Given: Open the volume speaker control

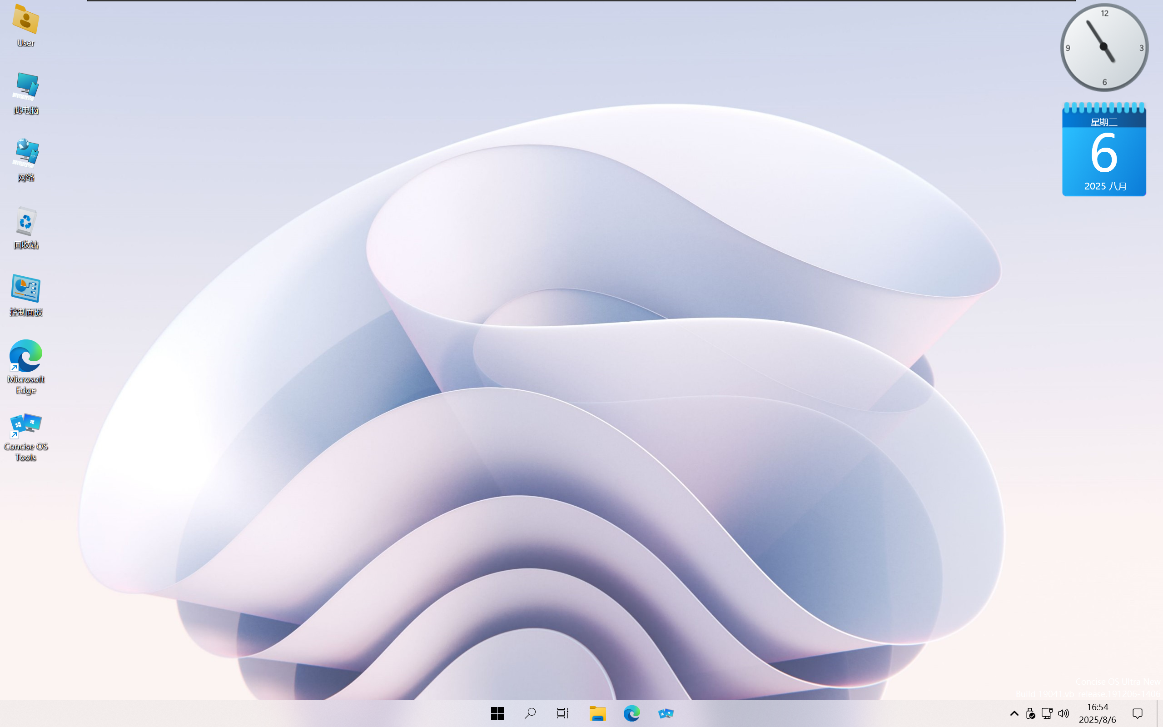Looking at the screenshot, I should pyautogui.click(x=1064, y=713).
